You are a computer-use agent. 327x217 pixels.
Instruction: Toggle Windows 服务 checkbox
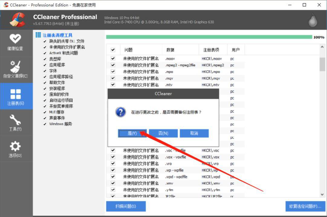coord(45,124)
